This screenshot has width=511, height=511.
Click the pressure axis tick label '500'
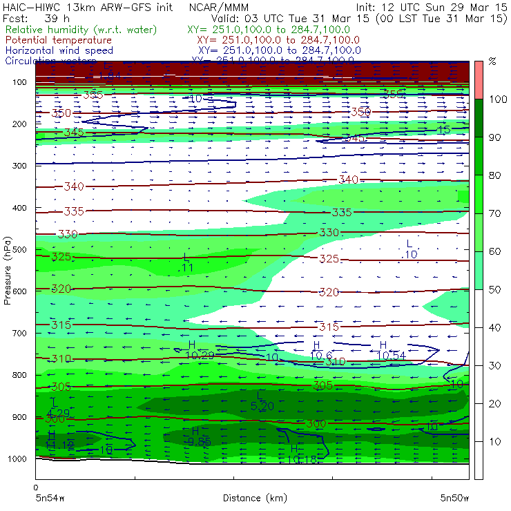click(19, 249)
